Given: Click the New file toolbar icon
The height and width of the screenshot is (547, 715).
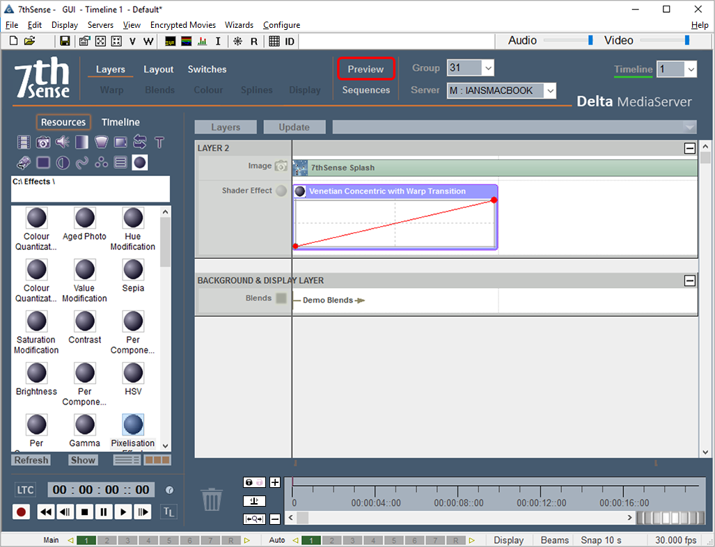Looking at the screenshot, I should coord(14,41).
